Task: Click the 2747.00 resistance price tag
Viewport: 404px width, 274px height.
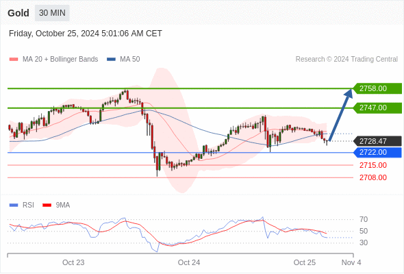Action: (x=377, y=108)
